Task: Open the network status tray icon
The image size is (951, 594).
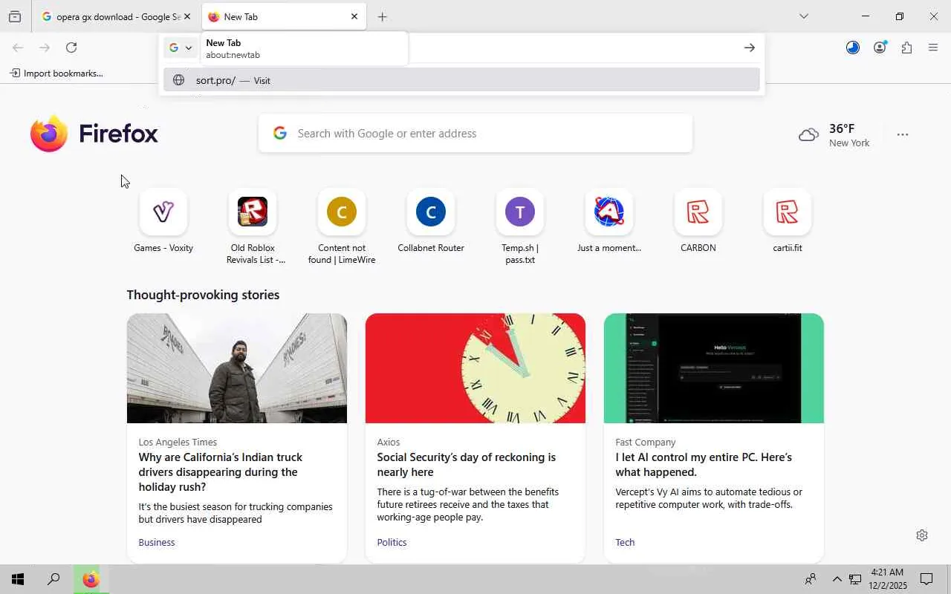Action: [855, 579]
